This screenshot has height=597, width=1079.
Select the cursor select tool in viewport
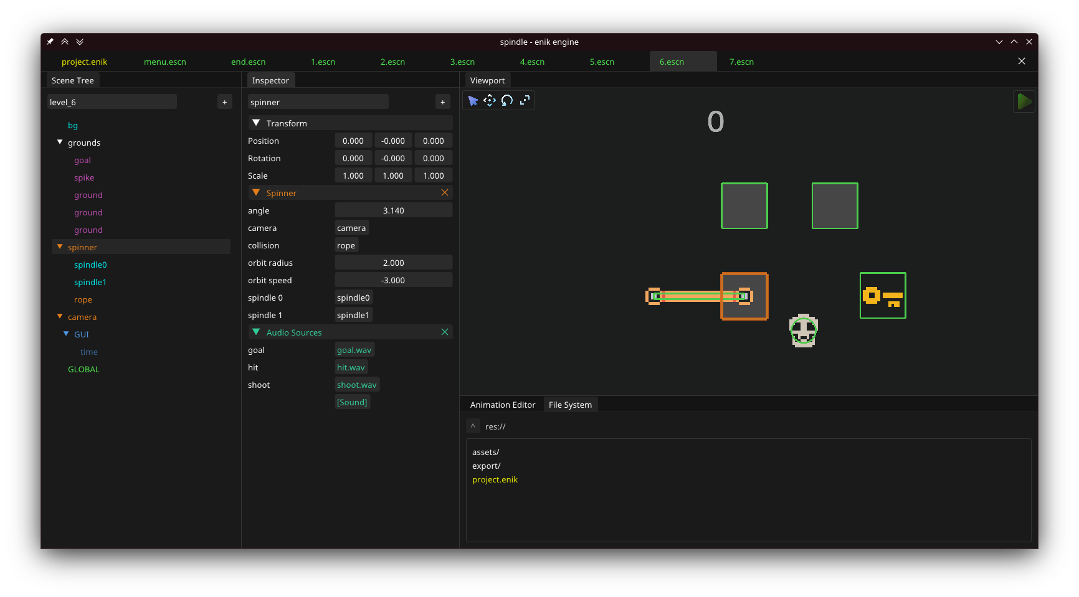tap(473, 101)
